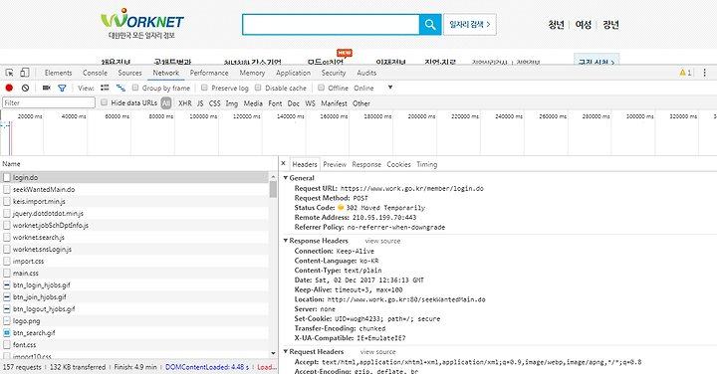Open the Timing tab
The height and width of the screenshot is (374, 717).
[x=426, y=164]
